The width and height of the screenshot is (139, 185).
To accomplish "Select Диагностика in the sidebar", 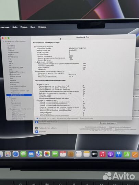I will tap(14, 74).
